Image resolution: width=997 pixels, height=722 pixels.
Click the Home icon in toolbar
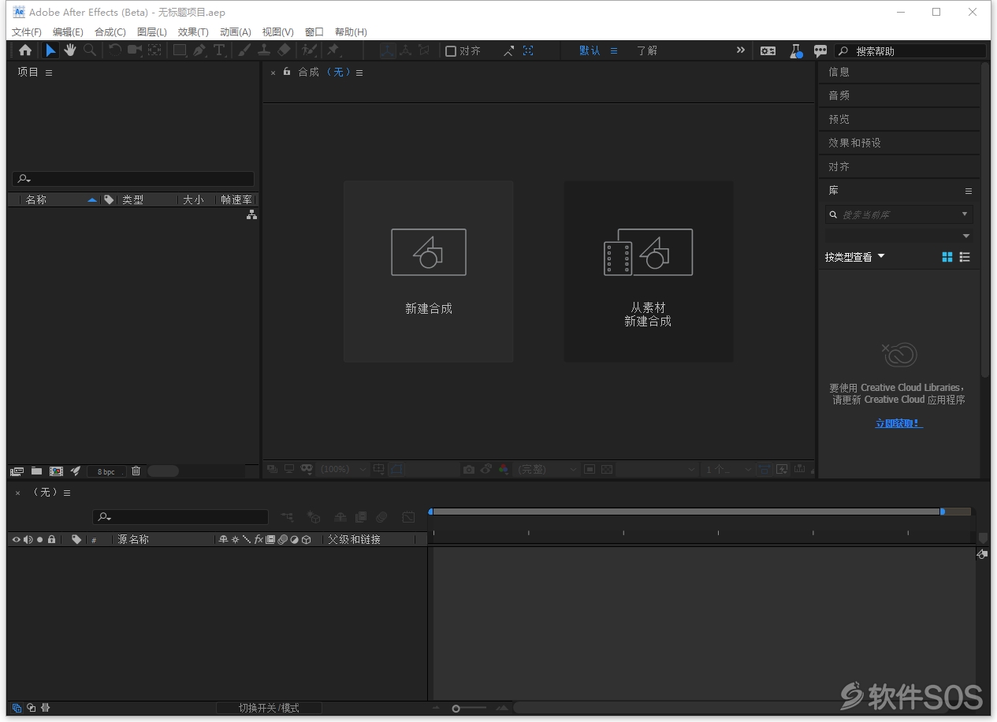[25, 50]
